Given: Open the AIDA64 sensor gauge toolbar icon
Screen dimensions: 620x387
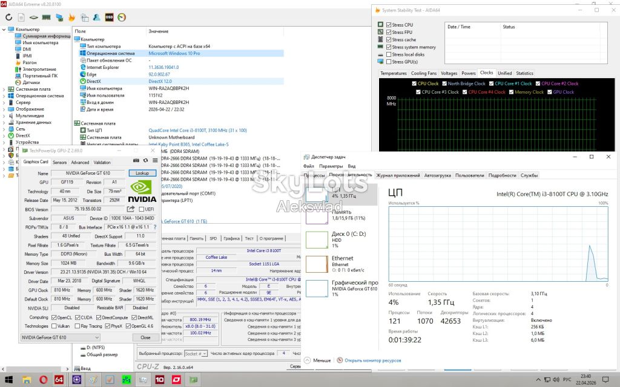Looking at the screenshot, I should [x=122, y=18].
